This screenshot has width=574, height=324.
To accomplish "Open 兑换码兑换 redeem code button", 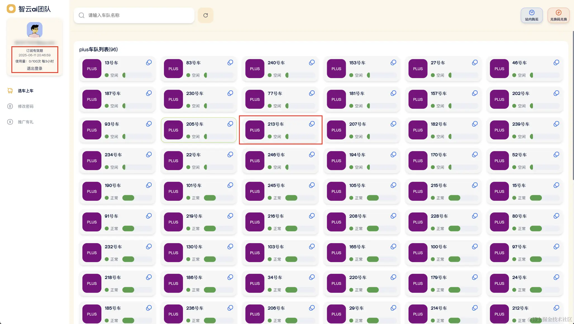I will click(x=558, y=15).
